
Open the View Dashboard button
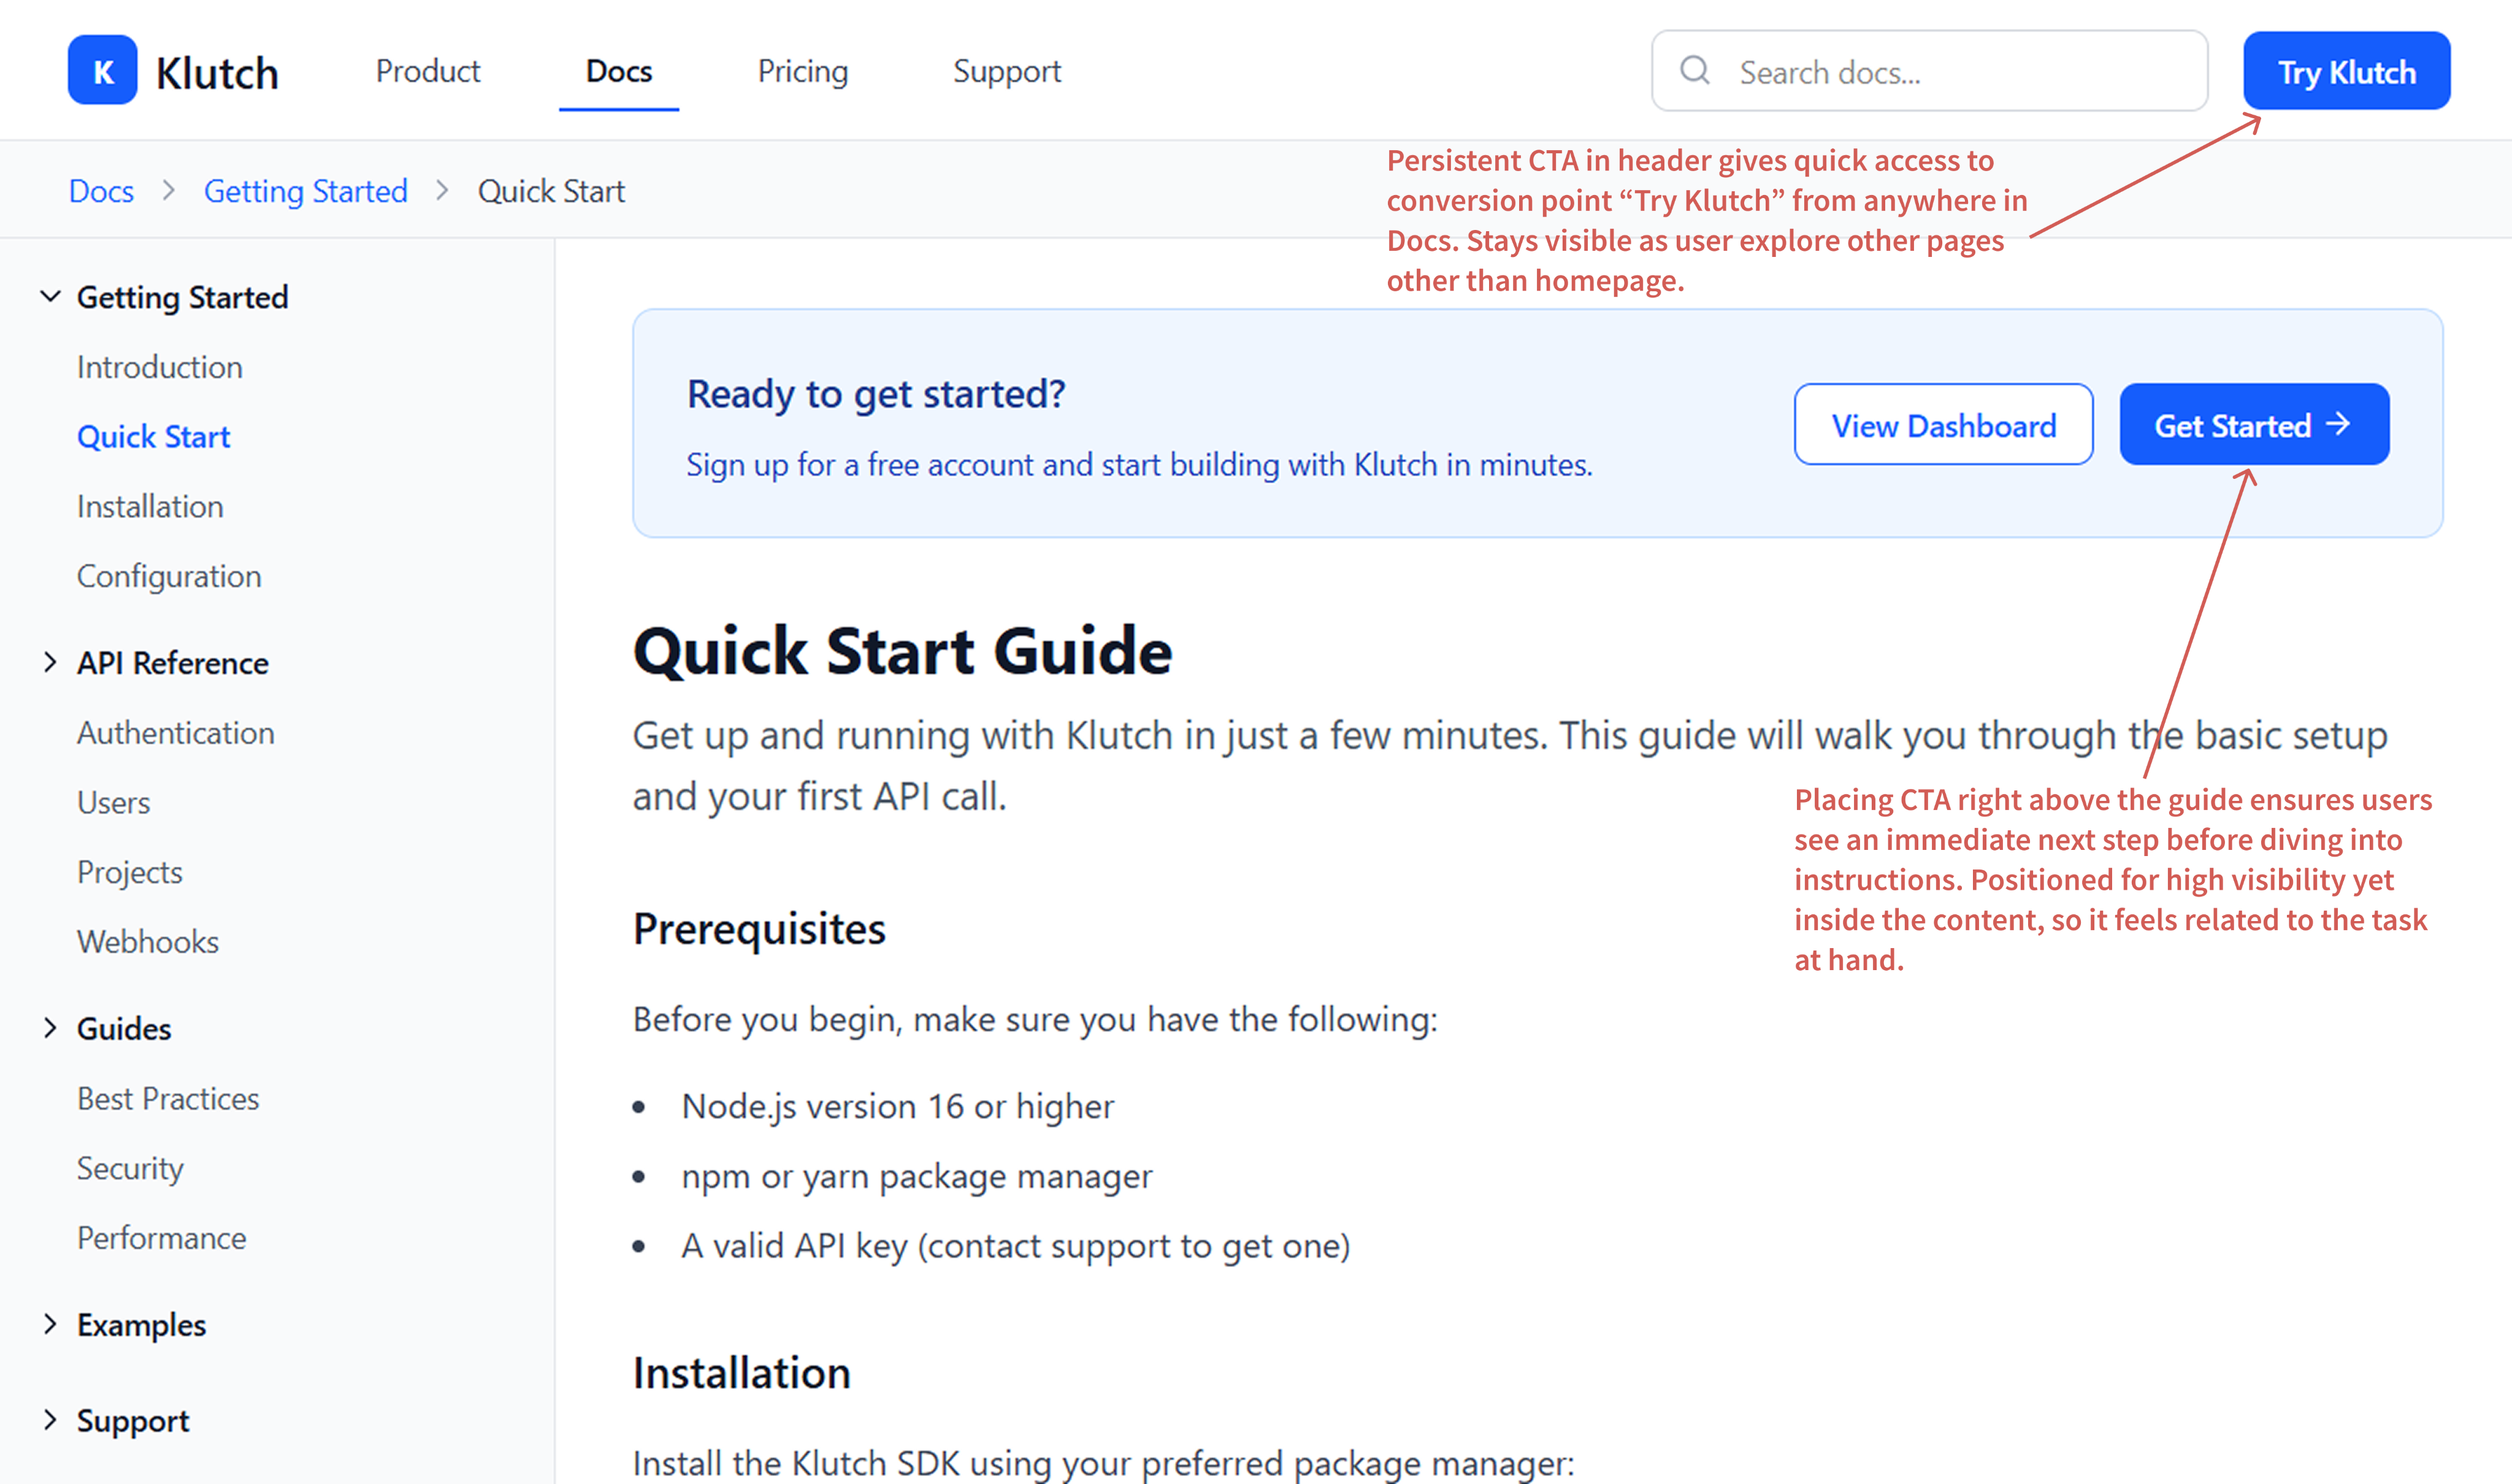(x=1943, y=425)
